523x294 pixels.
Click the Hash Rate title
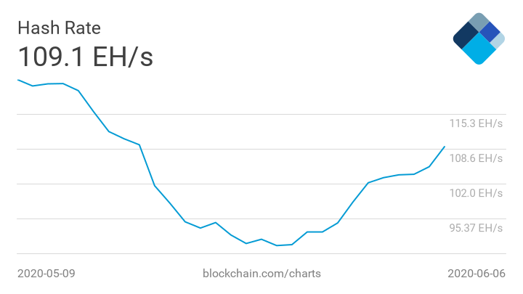click(59, 28)
